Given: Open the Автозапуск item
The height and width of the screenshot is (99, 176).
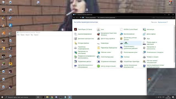Looking at the screenshot, I should [x=148, y=29].
